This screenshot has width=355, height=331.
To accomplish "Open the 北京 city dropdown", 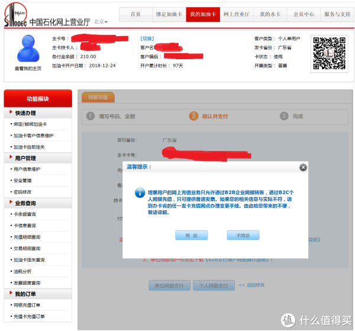I will (x=101, y=22).
